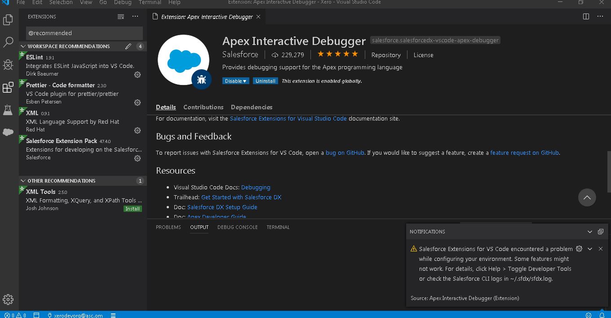Clear all notifications icon

(601, 232)
